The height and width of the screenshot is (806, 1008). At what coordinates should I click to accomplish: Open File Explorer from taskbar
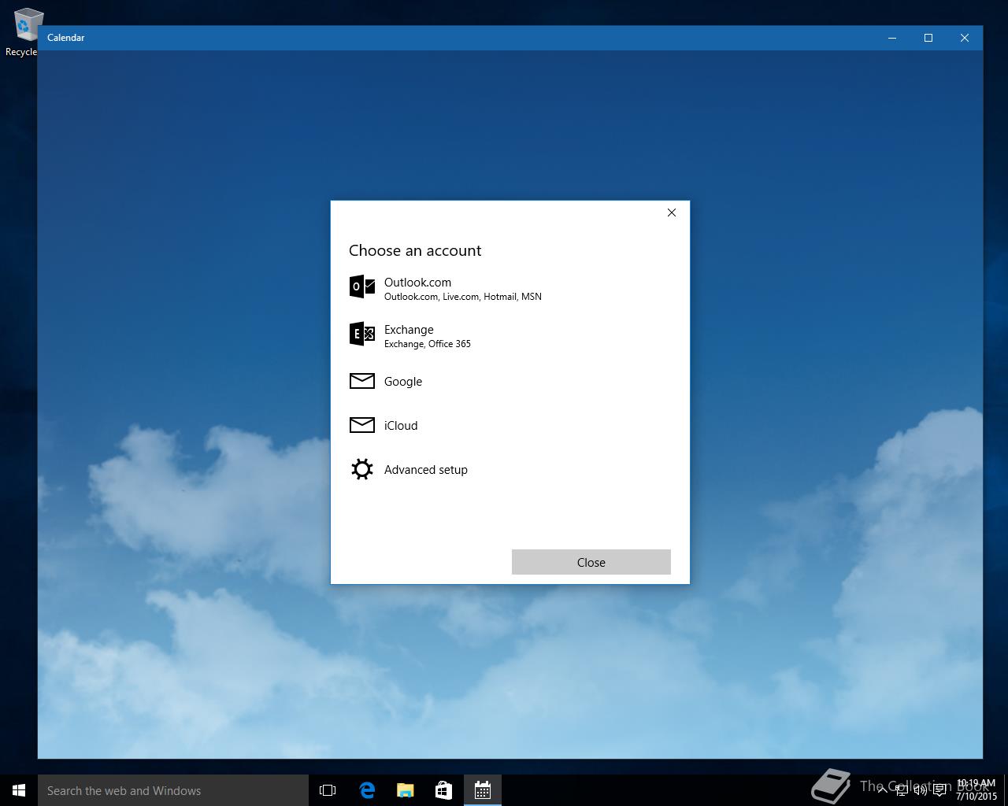(406, 790)
